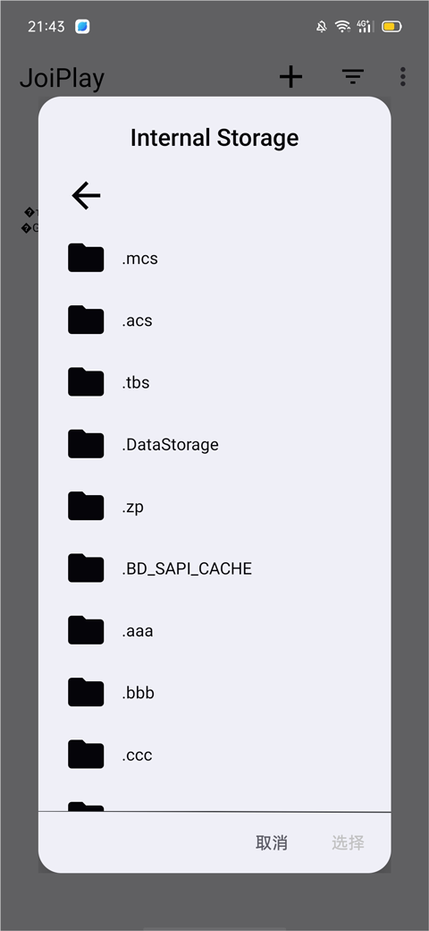This screenshot has width=429, height=931.
Task: Open the .bbb folder
Action: pos(214,692)
